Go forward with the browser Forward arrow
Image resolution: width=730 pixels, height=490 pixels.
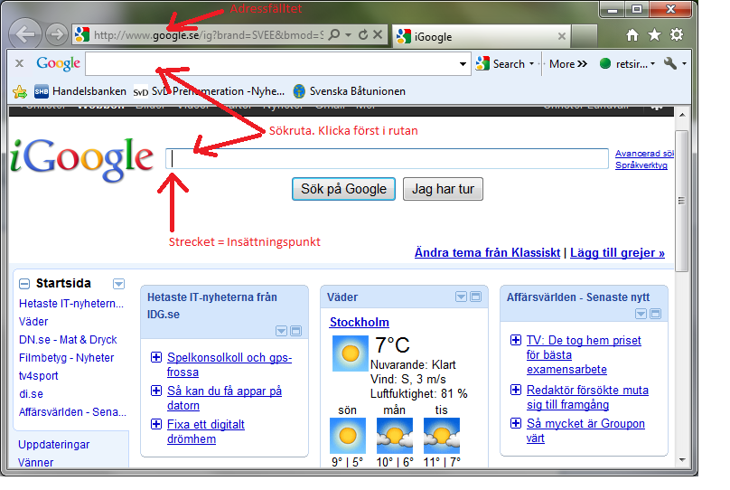57,34
